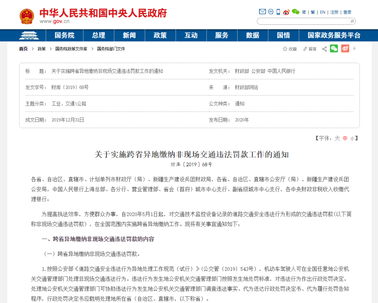Viewport: 378px width, 303px height.
Task: Open the 总理 navigation menu
Action: [x=99, y=35]
